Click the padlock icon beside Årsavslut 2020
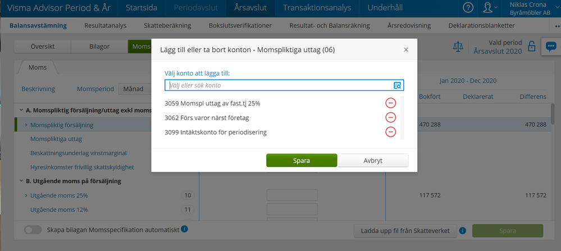Image resolution: width=561 pixels, height=251 pixels. 531,46
